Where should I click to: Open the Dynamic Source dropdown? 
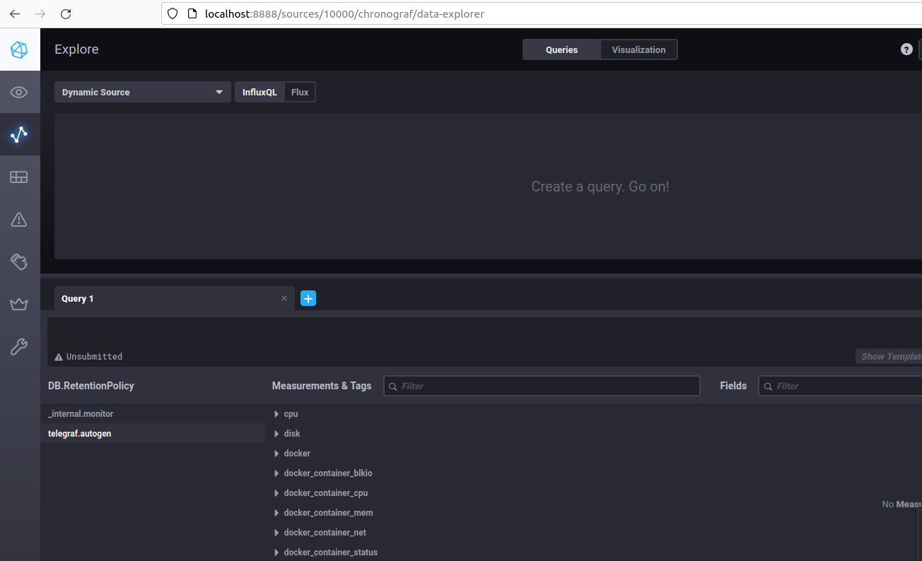[x=142, y=92]
